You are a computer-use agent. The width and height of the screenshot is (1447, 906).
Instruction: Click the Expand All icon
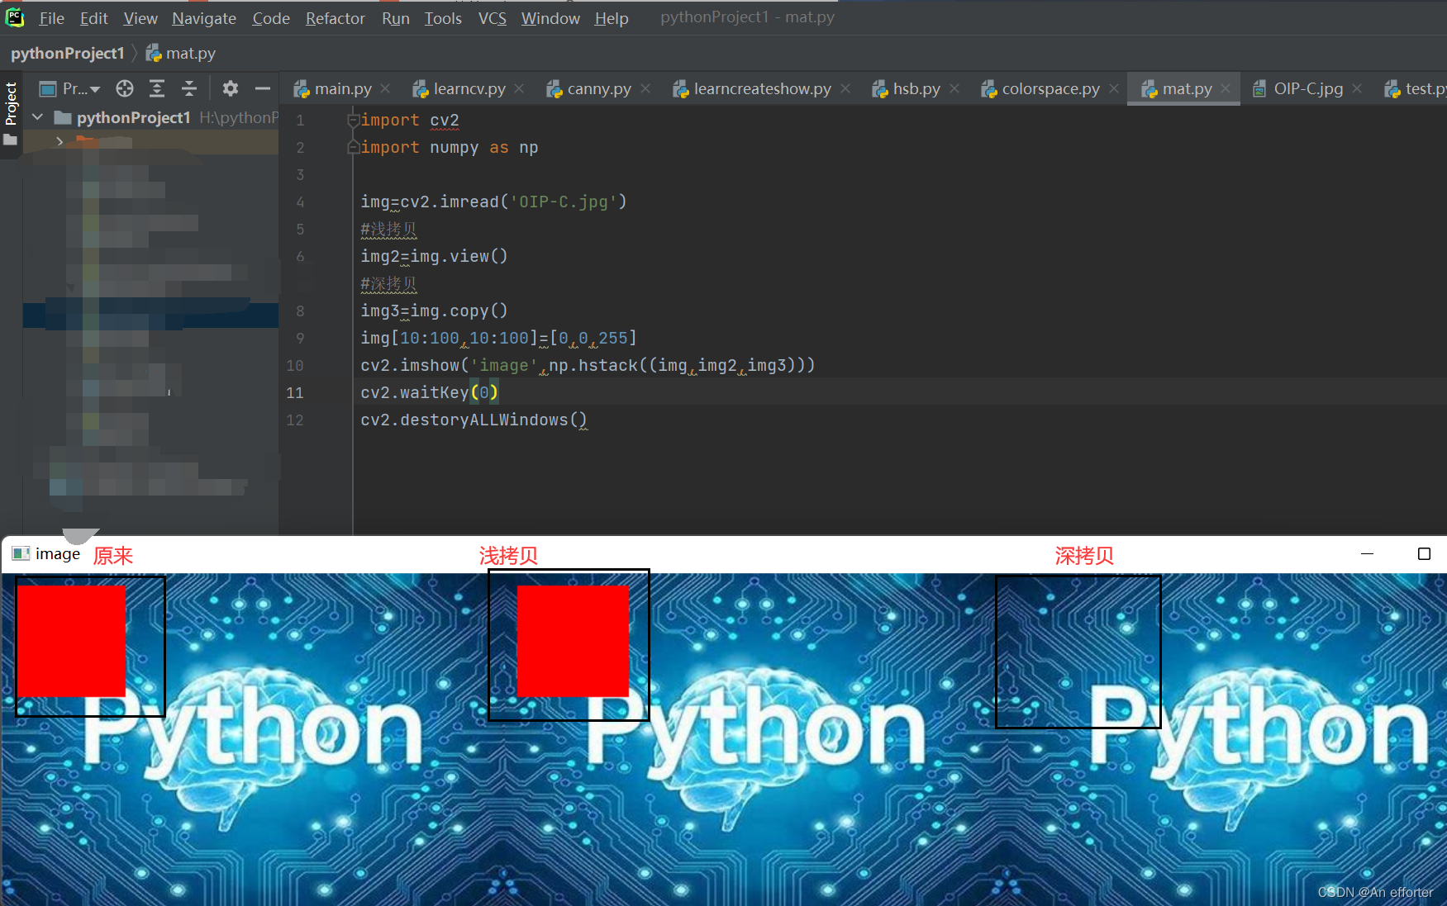click(157, 88)
